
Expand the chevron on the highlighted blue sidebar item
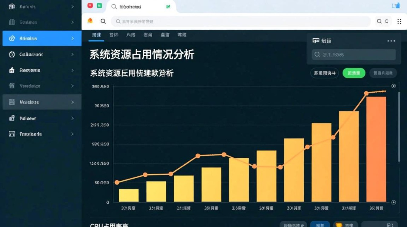click(x=72, y=38)
